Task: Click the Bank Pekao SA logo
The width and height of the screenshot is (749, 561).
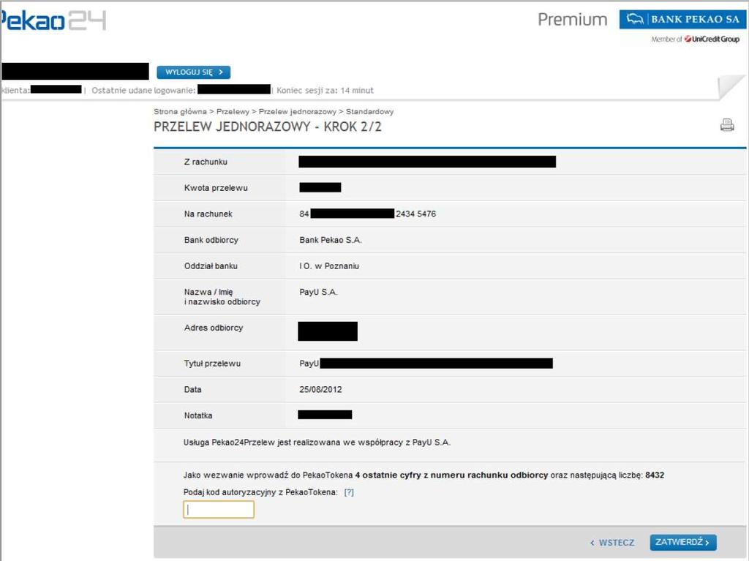Action: (x=682, y=20)
